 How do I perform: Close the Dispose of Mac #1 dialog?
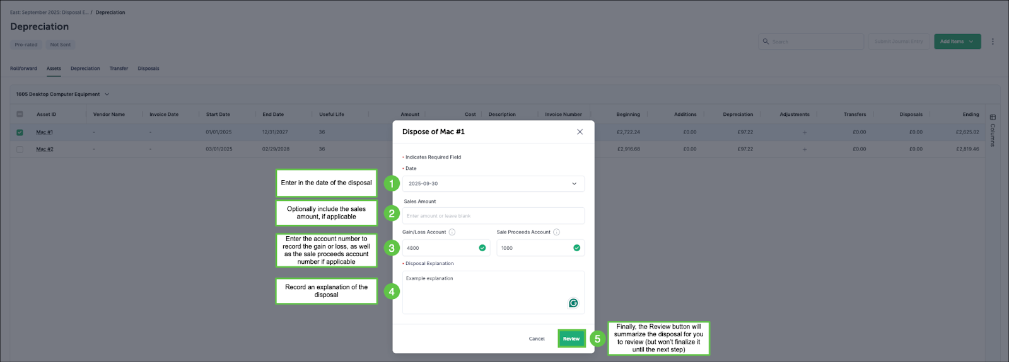(x=580, y=132)
